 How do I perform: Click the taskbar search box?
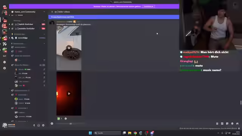pos(107,133)
